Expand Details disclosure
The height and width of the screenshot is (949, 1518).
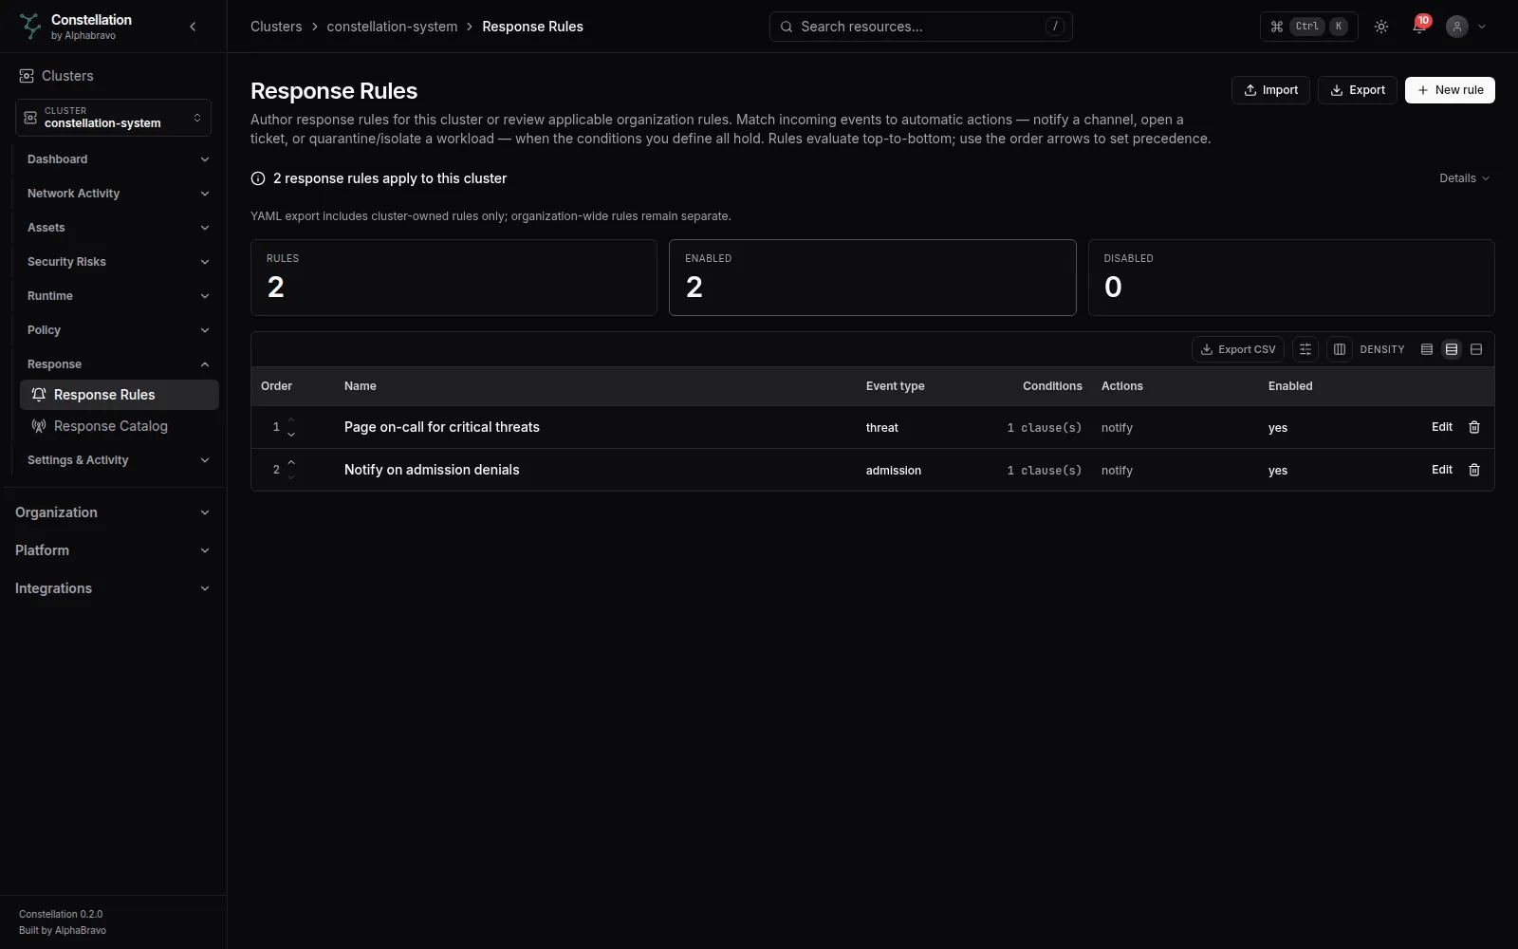[x=1464, y=178]
